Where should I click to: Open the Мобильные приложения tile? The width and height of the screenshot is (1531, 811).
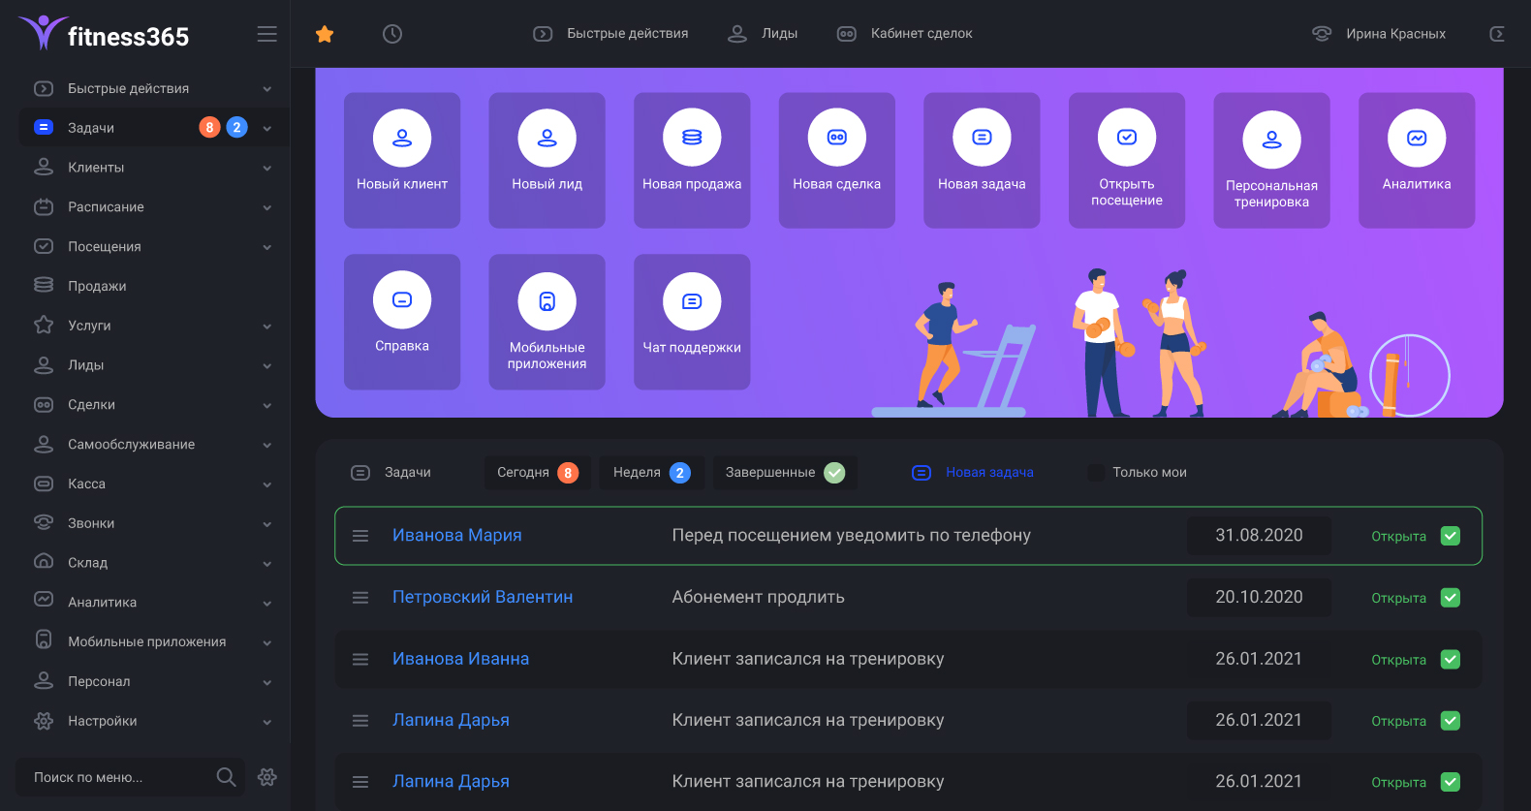click(547, 322)
